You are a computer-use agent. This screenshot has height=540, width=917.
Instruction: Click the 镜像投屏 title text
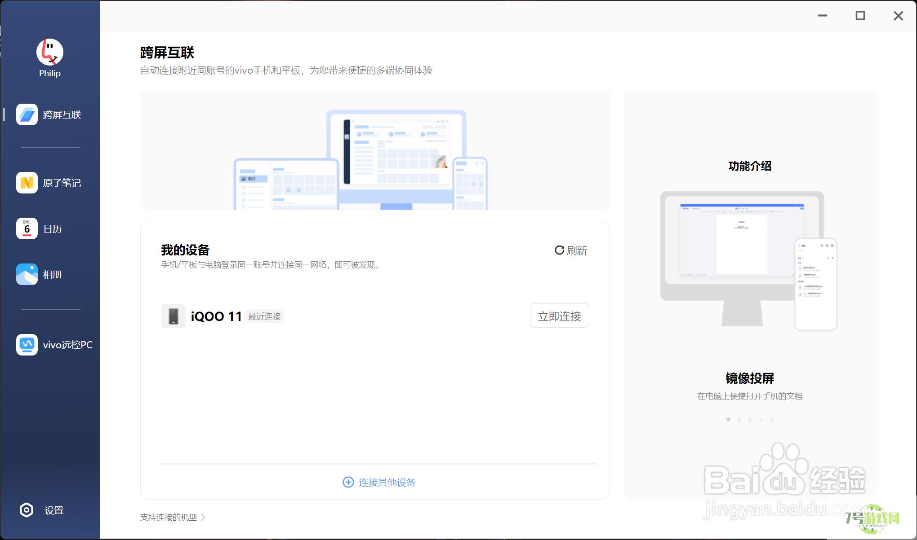click(x=750, y=378)
